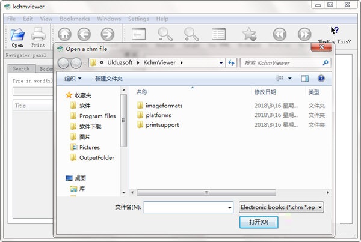Open the recent locations dropdown arrow
361x242 pixels.
85,63
